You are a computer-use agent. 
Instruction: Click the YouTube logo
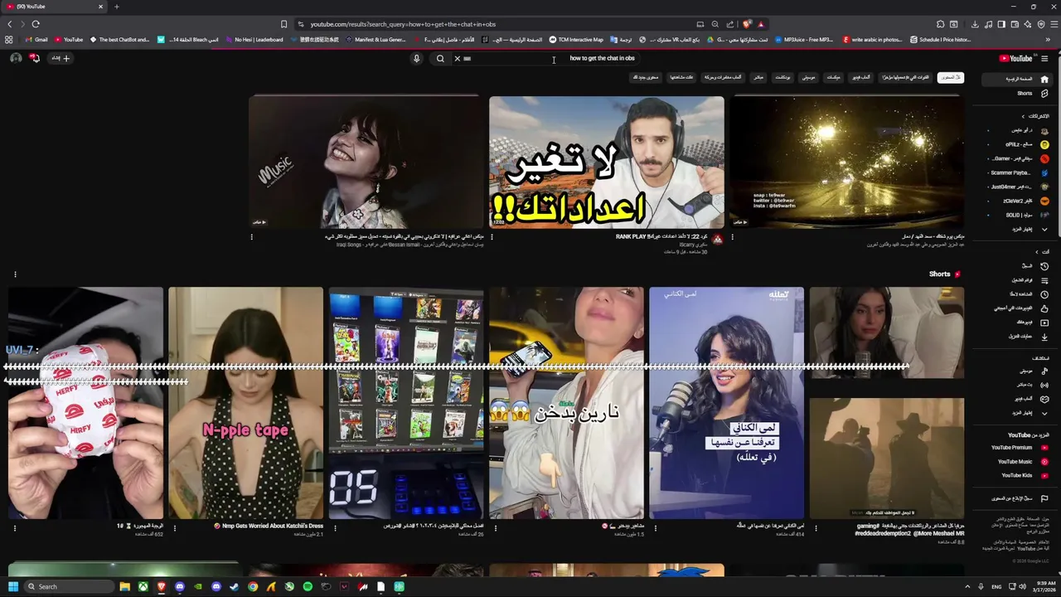tap(1015, 58)
